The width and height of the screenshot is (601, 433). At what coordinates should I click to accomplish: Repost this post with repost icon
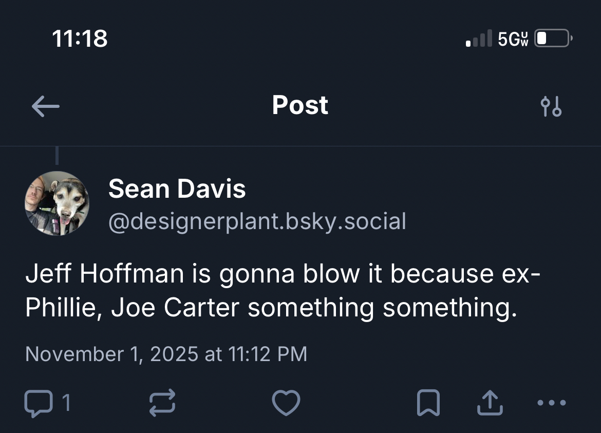(162, 403)
